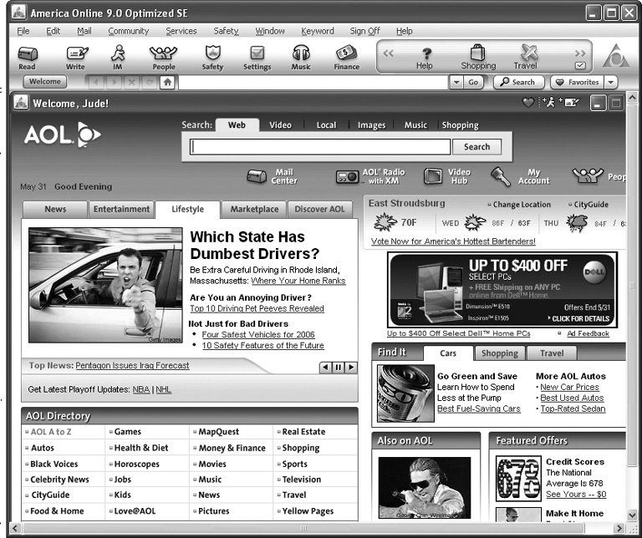Image resolution: width=642 pixels, height=538 pixels.
Task: Switch Find It to Travel tab
Action: [x=552, y=353]
